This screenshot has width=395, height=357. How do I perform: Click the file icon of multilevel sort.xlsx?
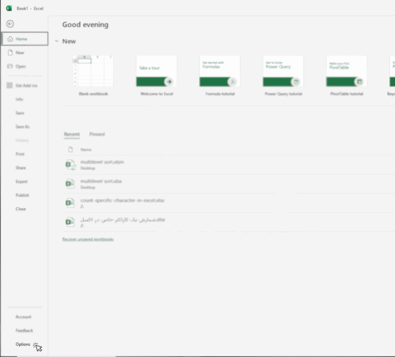pos(70,184)
